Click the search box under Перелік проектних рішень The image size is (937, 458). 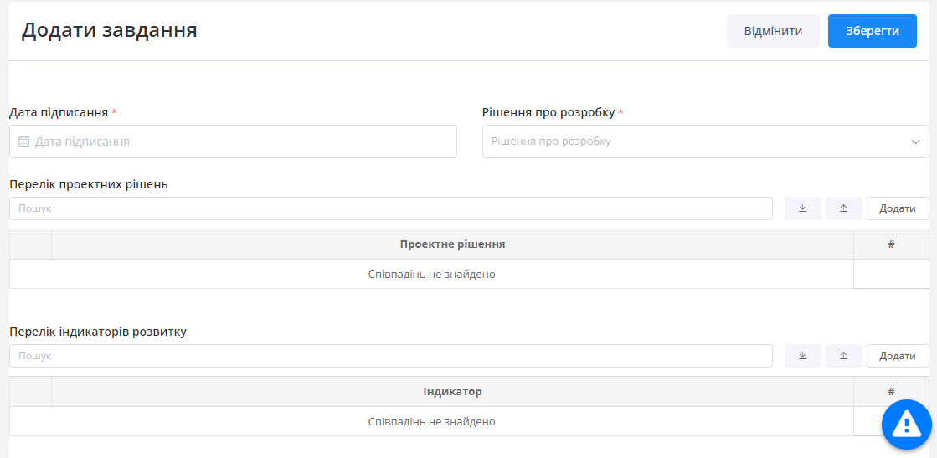pos(390,208)
